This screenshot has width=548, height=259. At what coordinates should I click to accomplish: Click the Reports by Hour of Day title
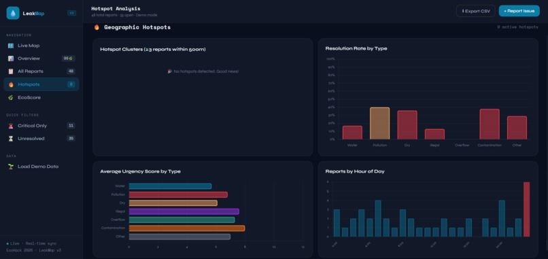pyautogui.click(x=355, y=171)
